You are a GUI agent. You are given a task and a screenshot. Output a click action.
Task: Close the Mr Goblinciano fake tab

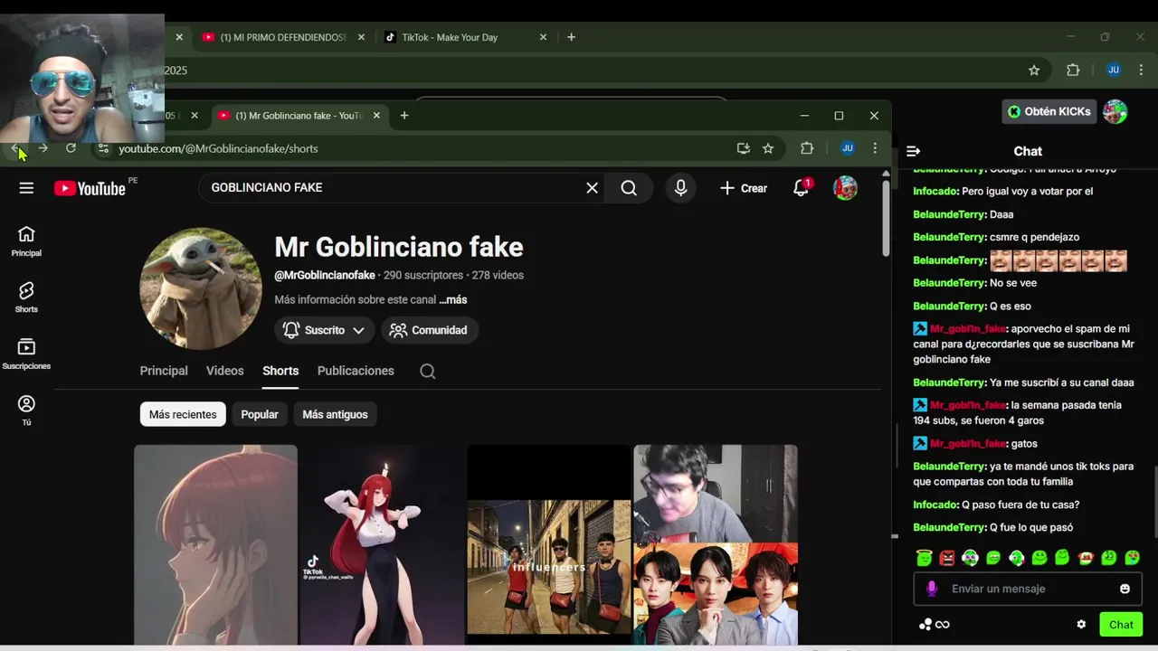click(376, 116)
